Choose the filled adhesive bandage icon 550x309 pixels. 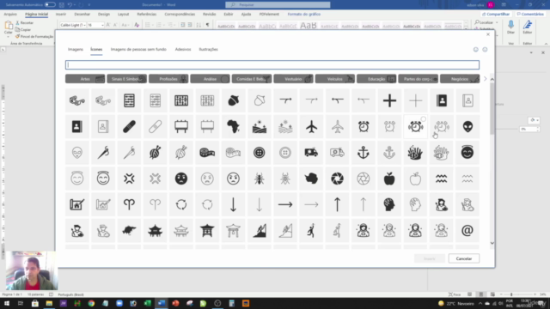coord(129,126)
